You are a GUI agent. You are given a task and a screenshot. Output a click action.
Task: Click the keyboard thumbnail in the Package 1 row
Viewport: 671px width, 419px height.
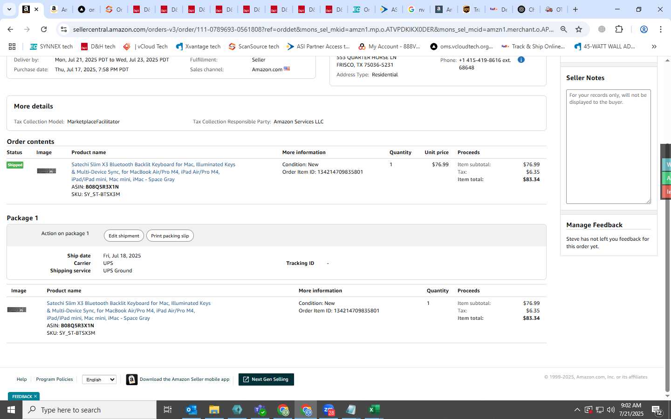coord(17,310)
